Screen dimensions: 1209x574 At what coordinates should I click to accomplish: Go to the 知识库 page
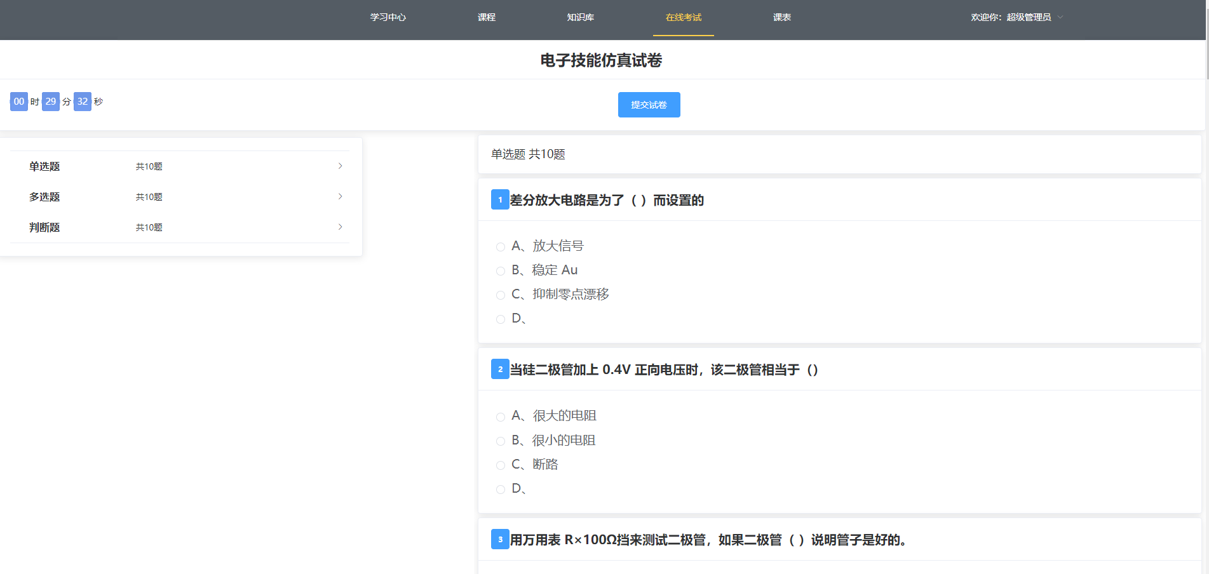click(579, 17)
